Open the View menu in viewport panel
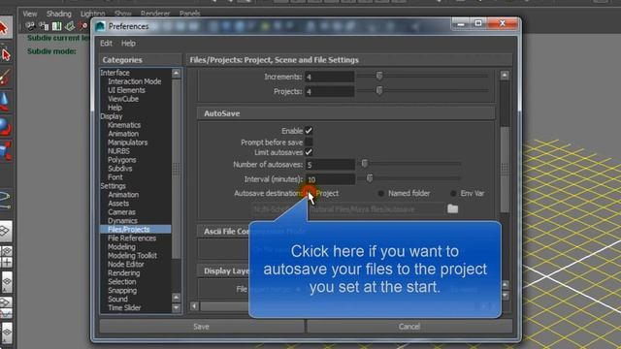The width and height of the screenshot is (621, 349). [30, 14]
